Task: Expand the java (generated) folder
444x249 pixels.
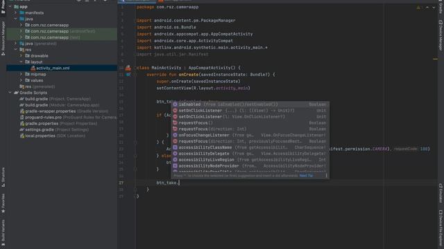Action: pyautogui.click(x=16, y=44)
